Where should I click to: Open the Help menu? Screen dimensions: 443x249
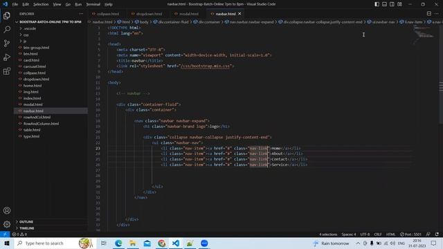(109, 4)
